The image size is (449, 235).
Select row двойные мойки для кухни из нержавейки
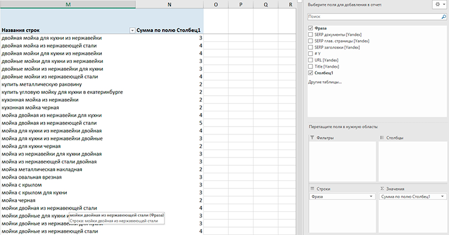(52, 61)
